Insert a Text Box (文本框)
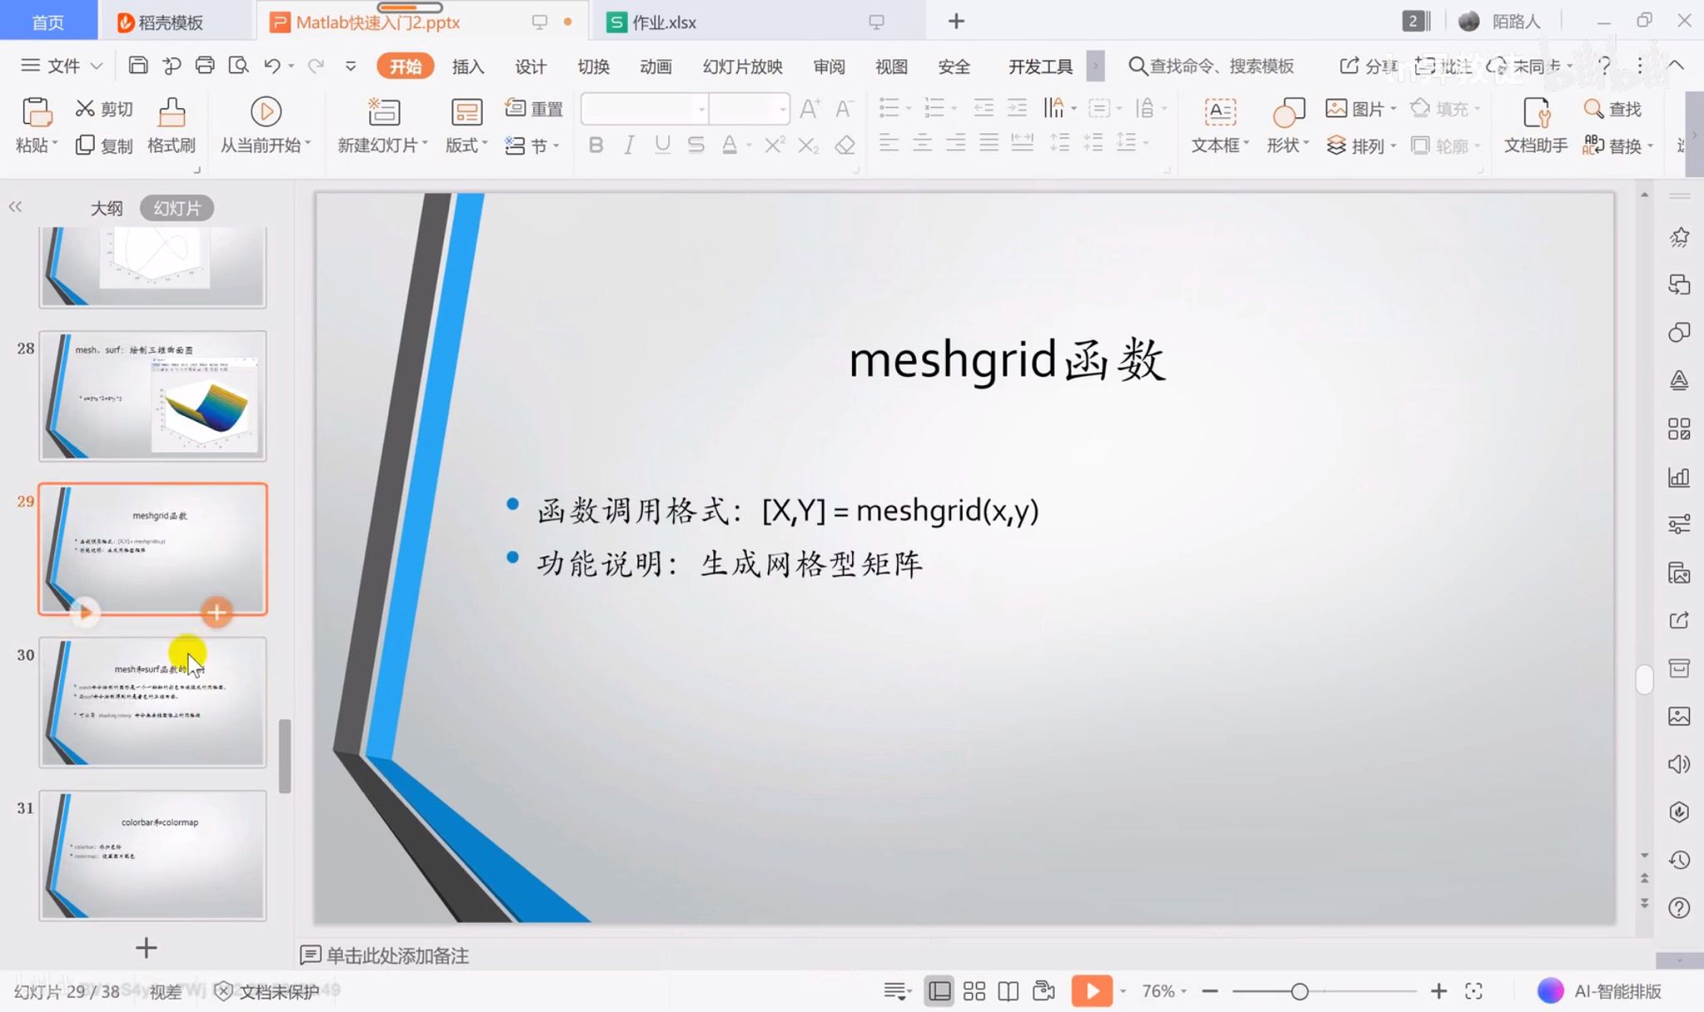The width and height of the screenshot is (1704, 1012). [x=1220, y=113]
